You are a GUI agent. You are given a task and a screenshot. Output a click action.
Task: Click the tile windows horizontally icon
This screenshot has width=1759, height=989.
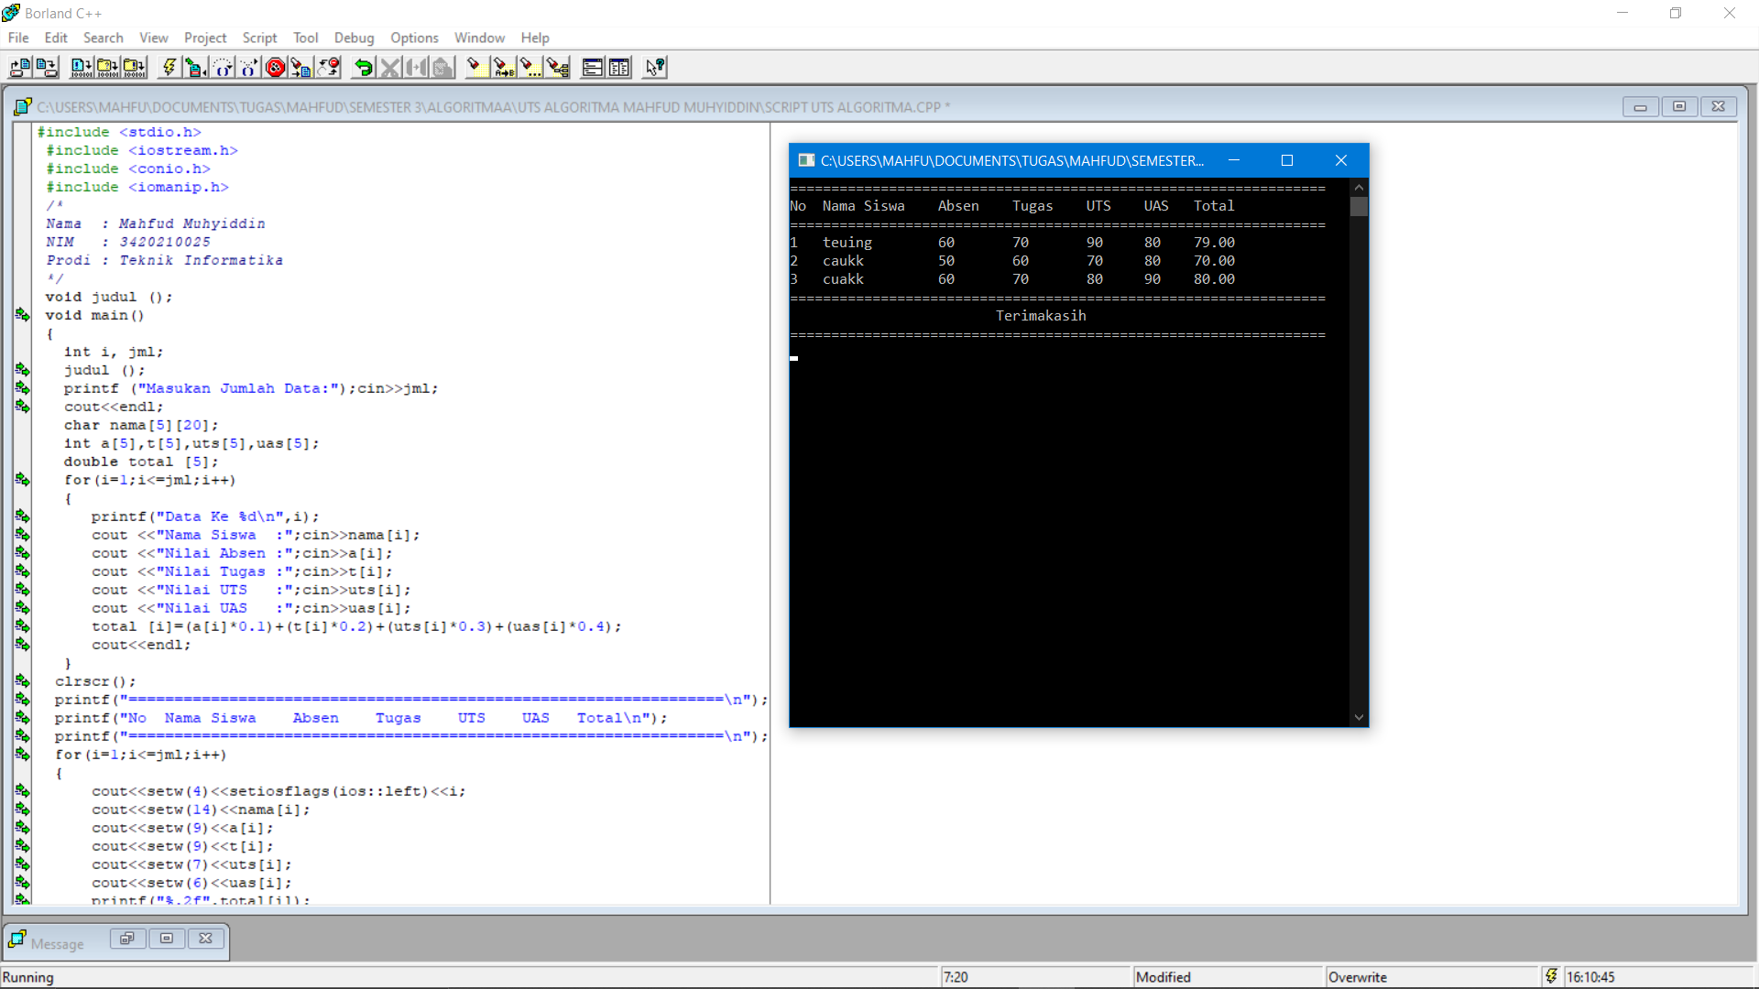click(593, 67)
